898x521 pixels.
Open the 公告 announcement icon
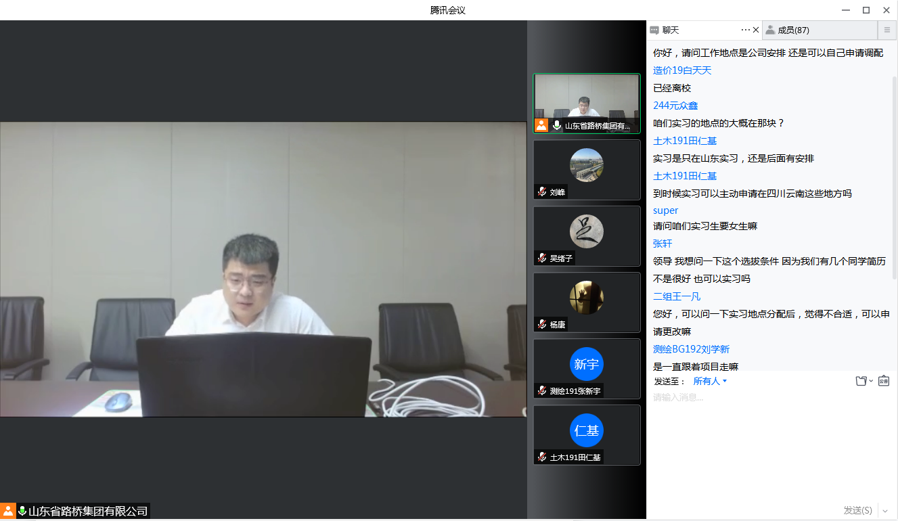[883, 381]
